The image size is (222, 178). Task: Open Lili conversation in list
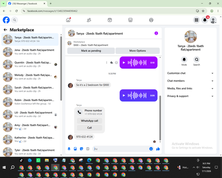(30, 114)
